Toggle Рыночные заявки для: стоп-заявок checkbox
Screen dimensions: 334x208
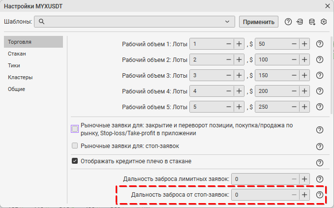click(75, 146)
